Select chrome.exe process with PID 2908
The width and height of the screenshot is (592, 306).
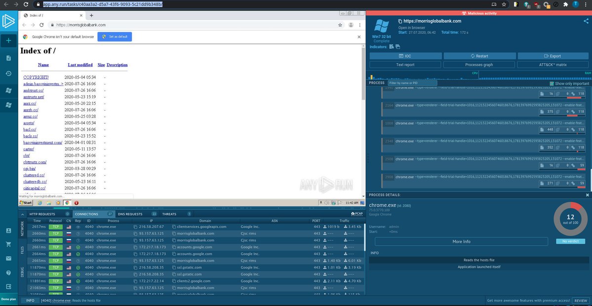[x=483, y=180]
